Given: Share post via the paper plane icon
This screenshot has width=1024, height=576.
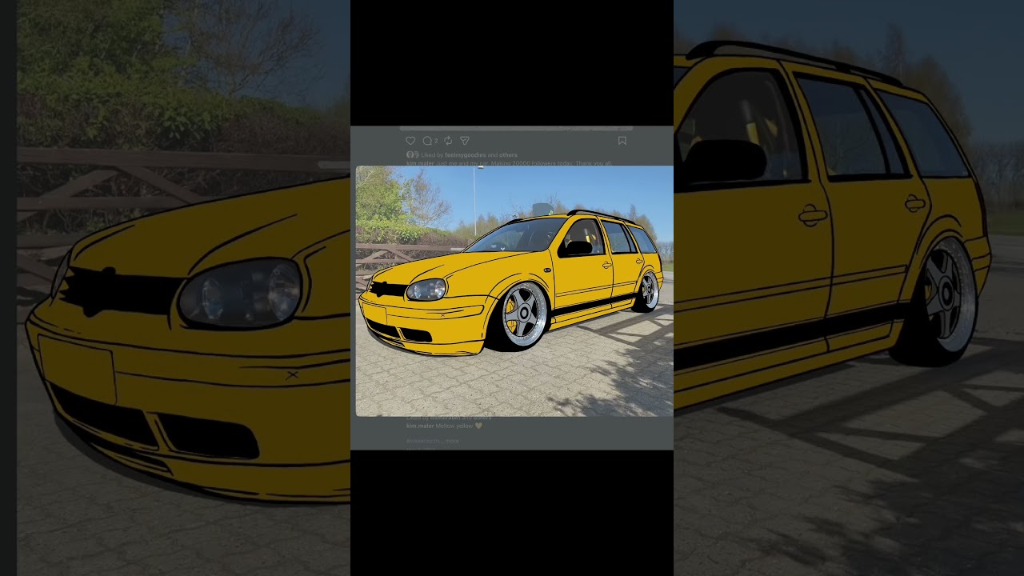Looking at the screenshot, I should (465, 141).
